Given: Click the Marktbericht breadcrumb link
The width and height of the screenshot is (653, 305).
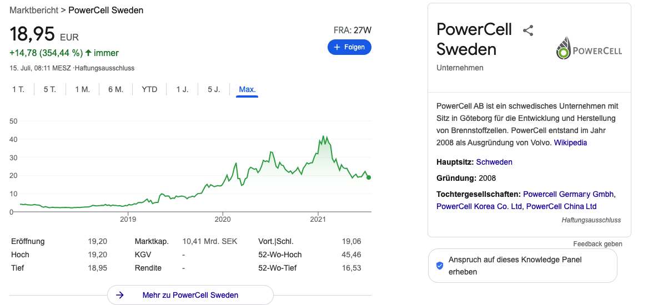Looking at the screenshot, I should click(x=34, y=11).
